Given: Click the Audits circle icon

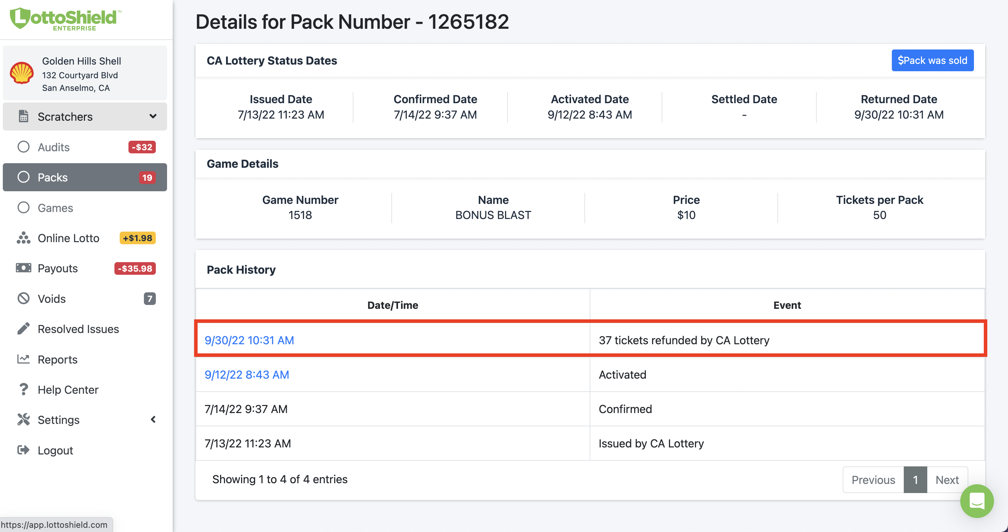Looking at the screenshot, I should tap(24, 147).
